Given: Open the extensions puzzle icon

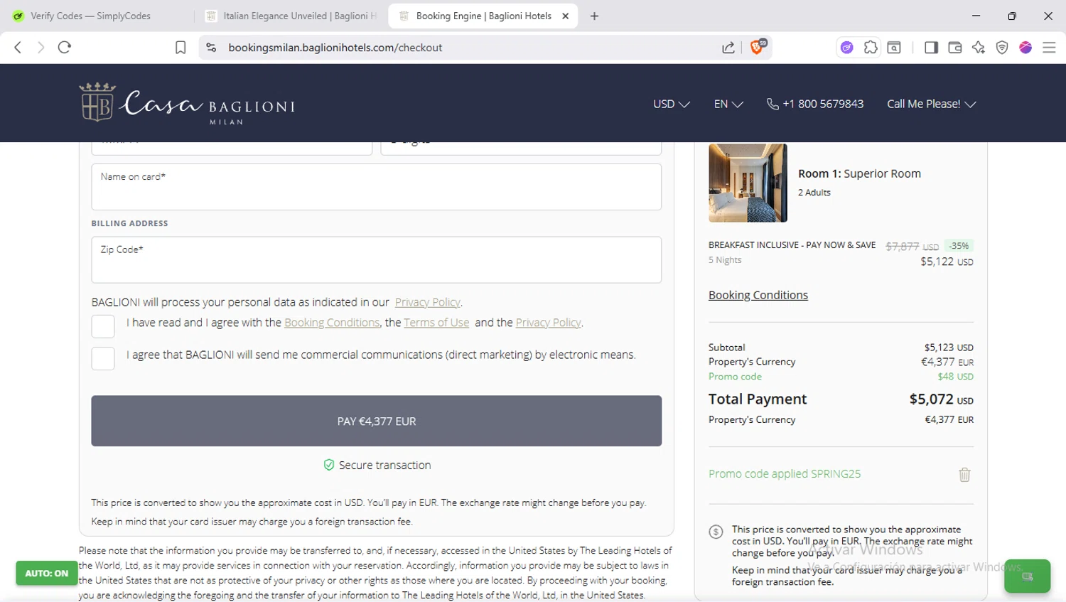Looking at the screenshot, I should (871, 48).
